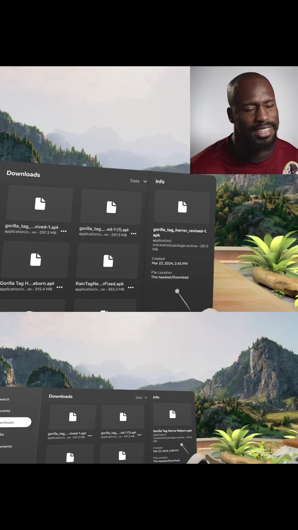Open more options for Gorilla Tag H...eborn.apk
Image resolution: width=298 pixels, height=530 pixels.
point(60,287)
